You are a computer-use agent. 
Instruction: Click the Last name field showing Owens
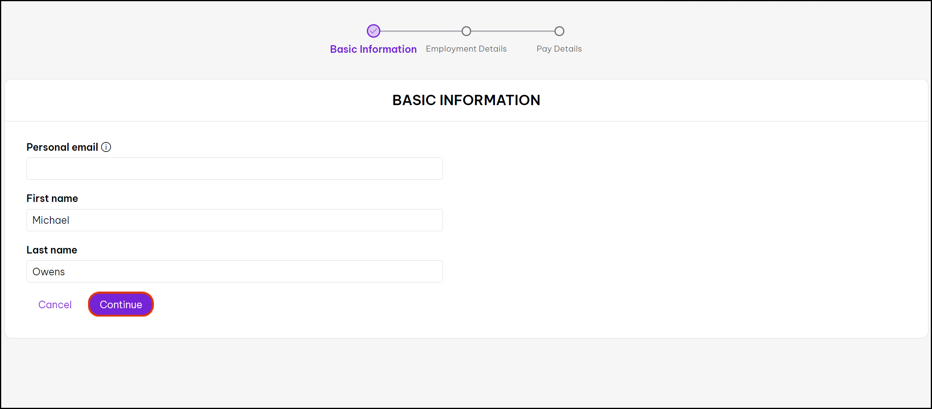pyautogui.click(x=234, y=271)
